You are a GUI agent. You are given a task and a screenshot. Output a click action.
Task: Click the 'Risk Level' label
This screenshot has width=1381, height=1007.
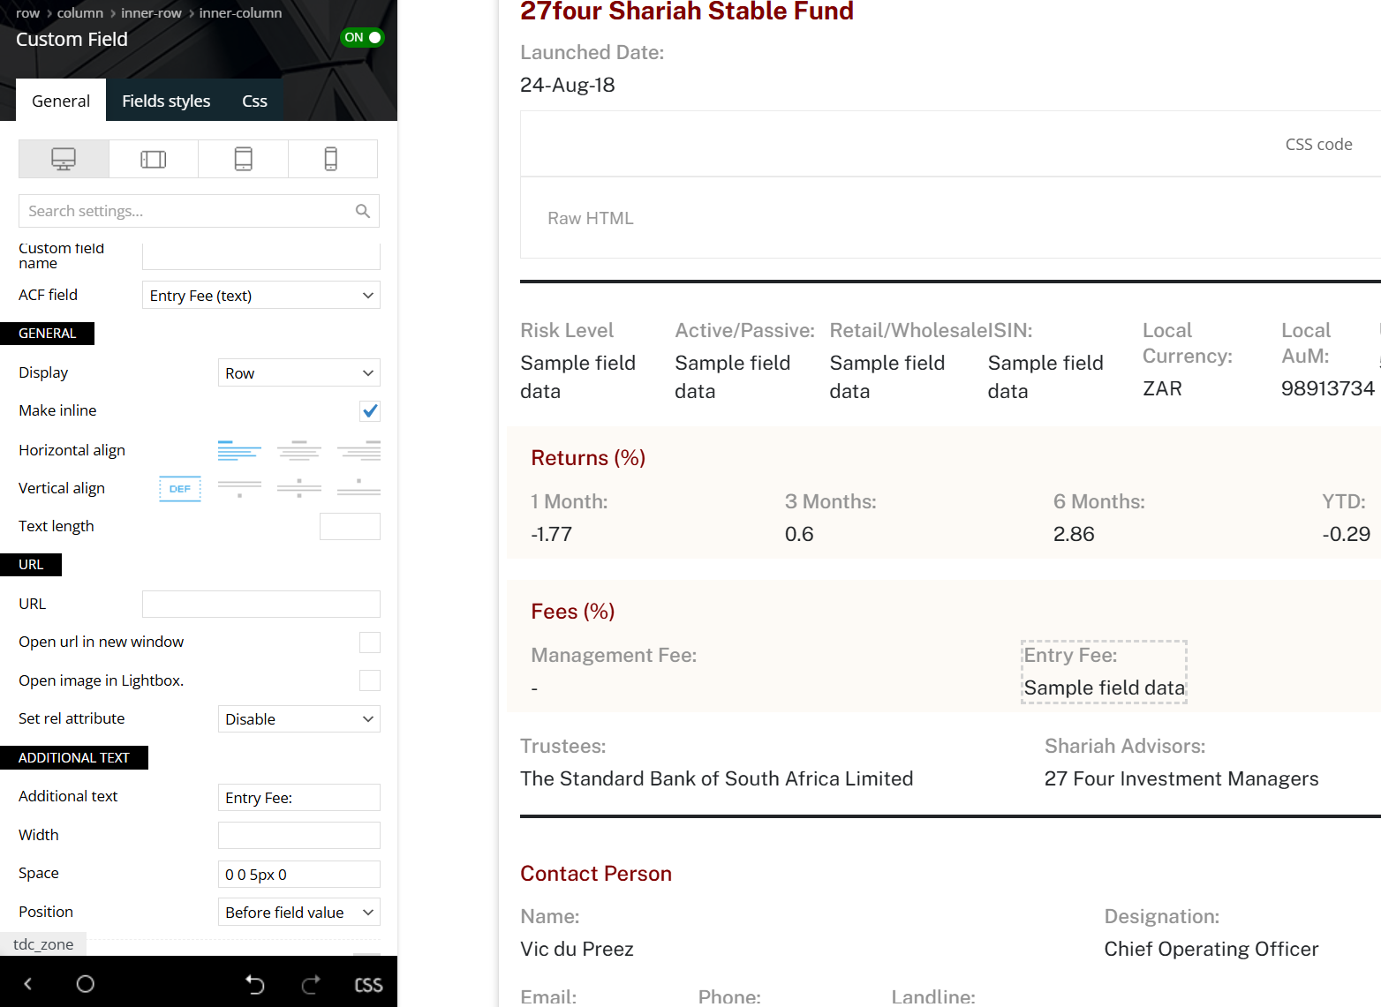[x=567, y=330]
